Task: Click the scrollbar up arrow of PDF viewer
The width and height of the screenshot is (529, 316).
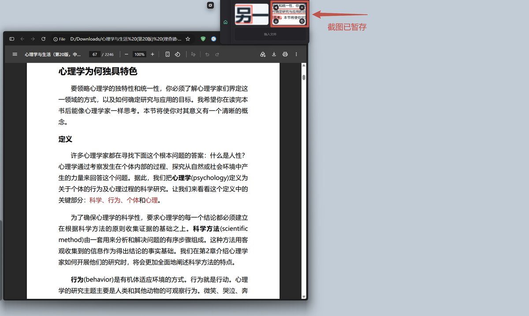Action: (x=304, y=66)
